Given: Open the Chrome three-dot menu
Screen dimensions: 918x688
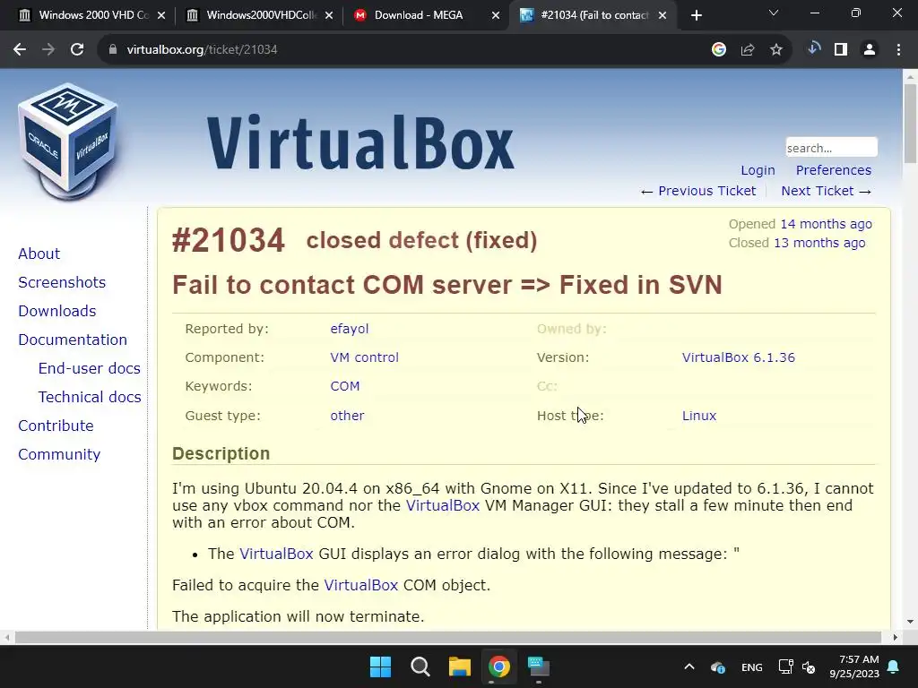Looking at the screenshot, I should (x=898, y=50).
